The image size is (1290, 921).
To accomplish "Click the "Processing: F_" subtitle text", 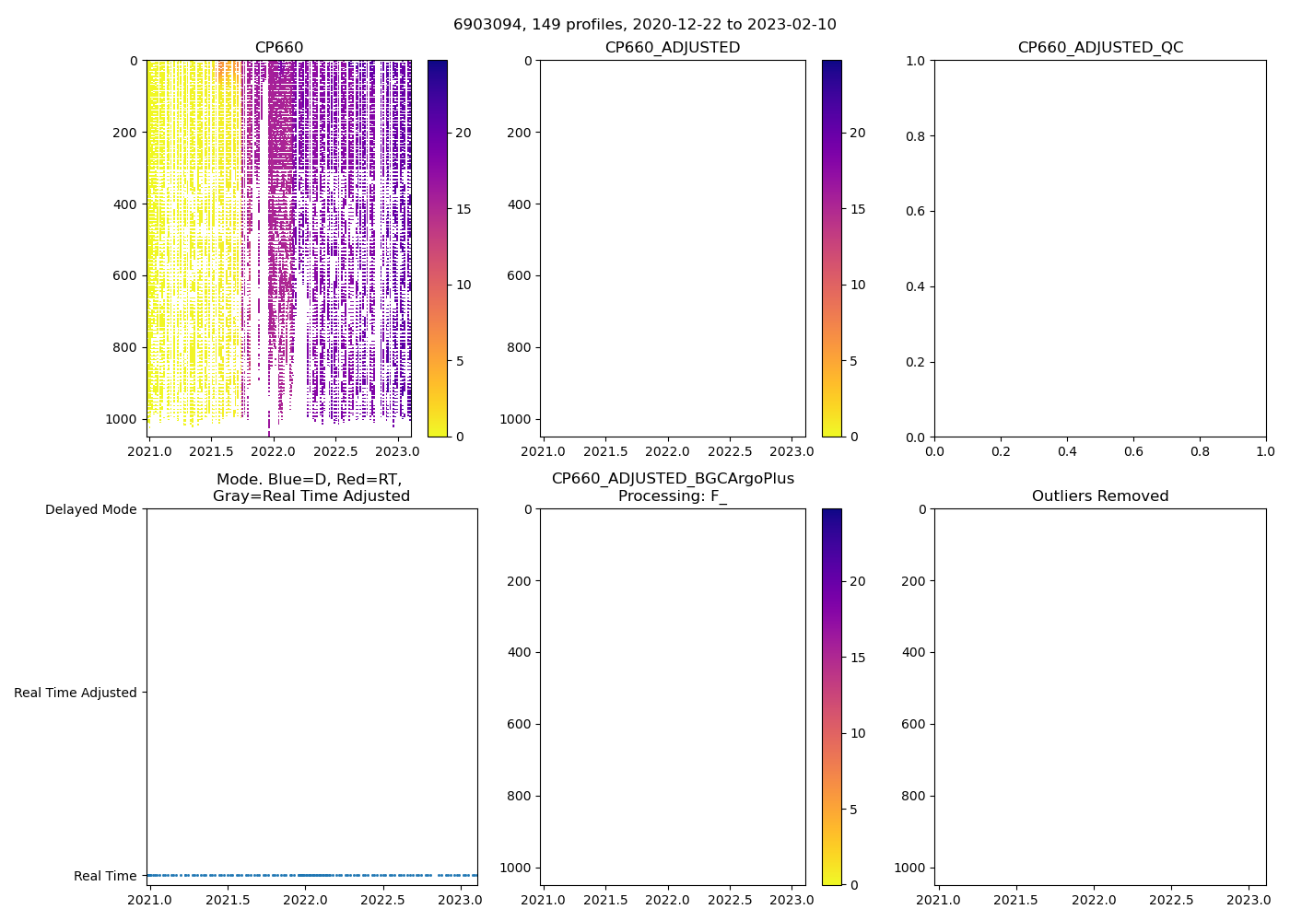I will (672, 496).
